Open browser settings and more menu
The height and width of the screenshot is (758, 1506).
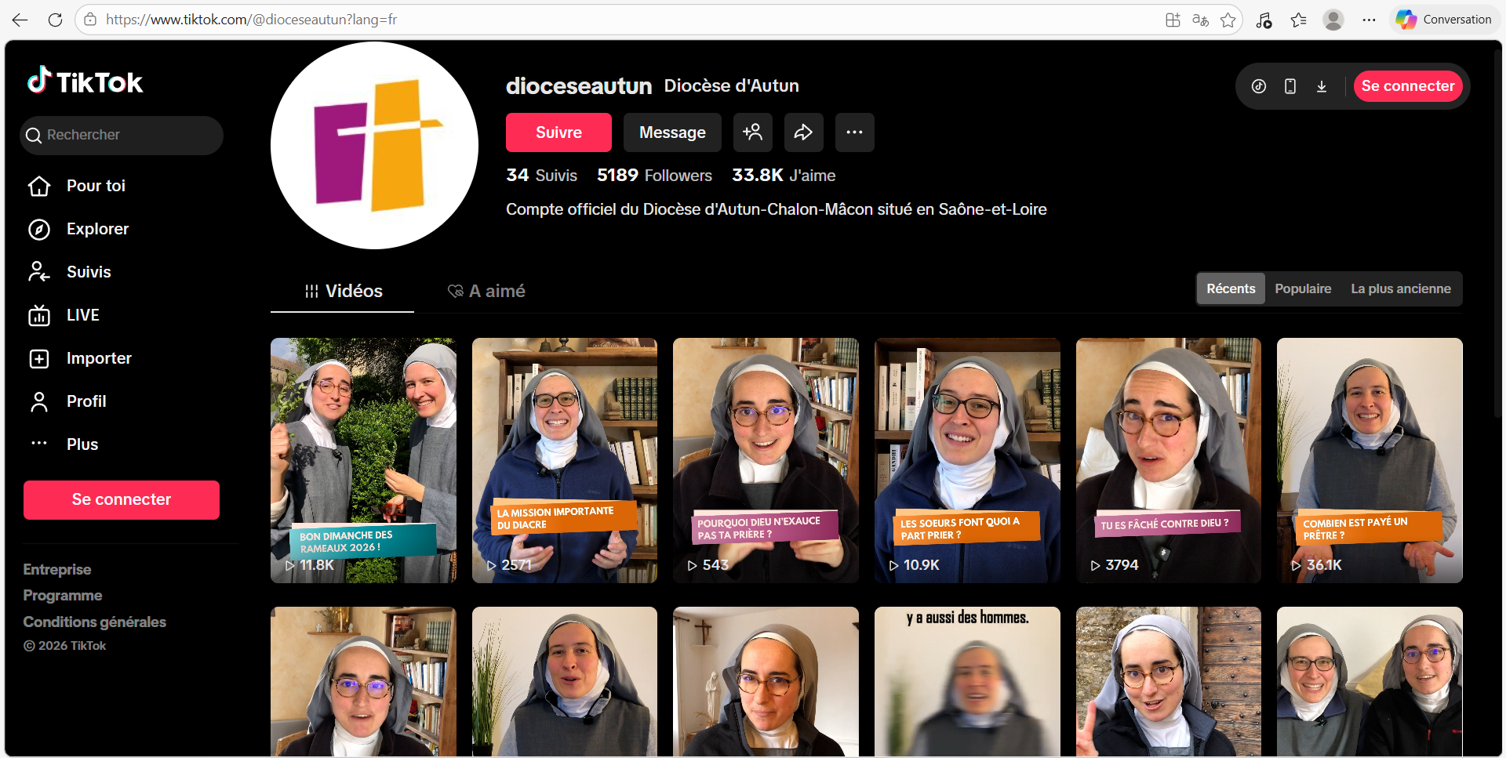pyautogui.click(x=1369, y=20)
